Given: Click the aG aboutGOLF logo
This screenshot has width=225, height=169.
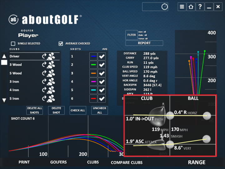Looking at the screenshot, I should tap(45, 19).
